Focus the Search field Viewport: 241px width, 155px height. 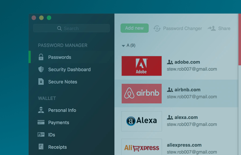(x=71, y=28)
